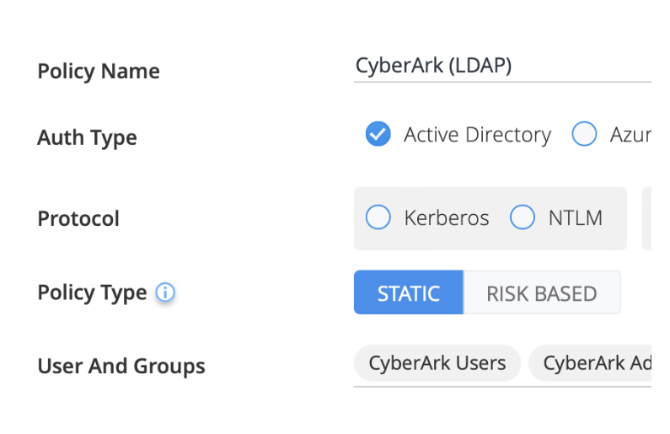The width and height of the screenshot is (670, 434).
Task: Click the Policy Name text field
Action: tap(501, 67)
